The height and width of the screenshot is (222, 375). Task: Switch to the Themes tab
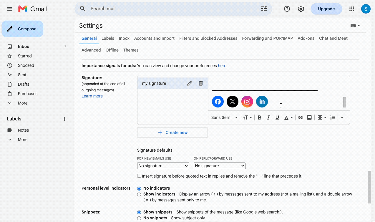click(x=131, y=50)
